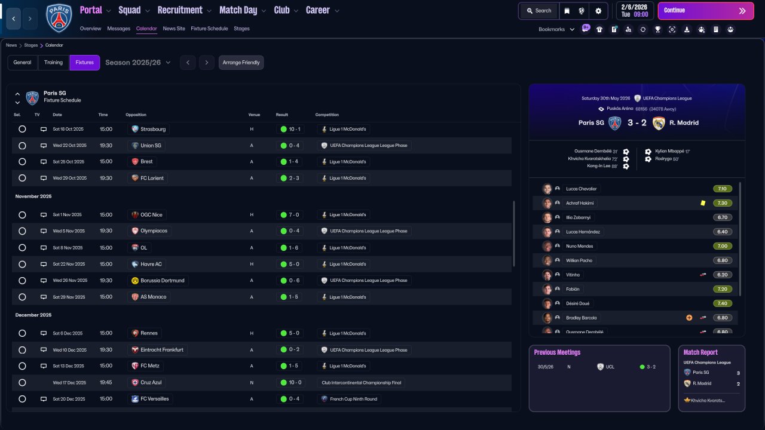Open the Overview submenu tab
This screenshot has height=430, width=765.
[x=90, y=29]
